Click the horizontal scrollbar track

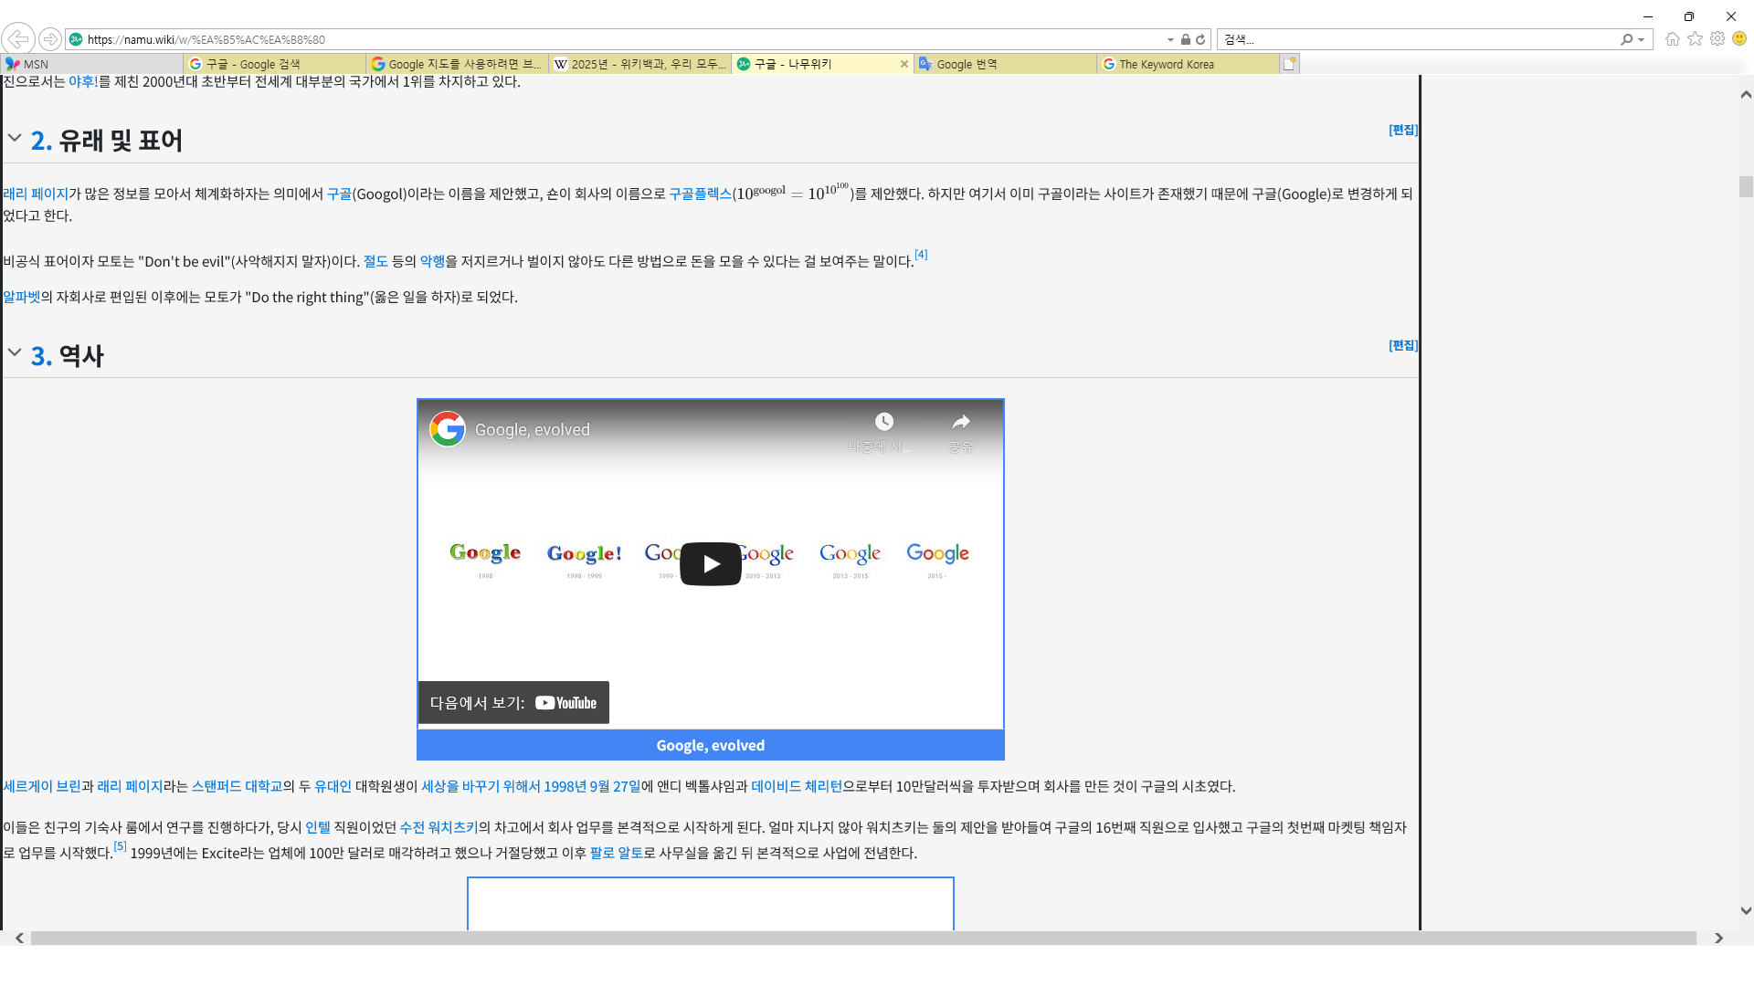863,938
